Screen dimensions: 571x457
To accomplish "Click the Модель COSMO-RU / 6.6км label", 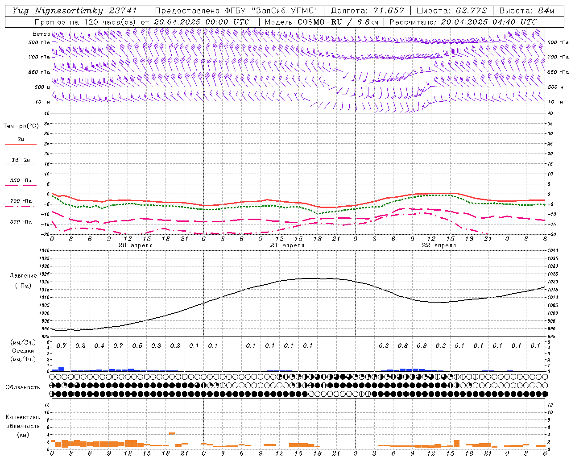I will pos(322,22).
